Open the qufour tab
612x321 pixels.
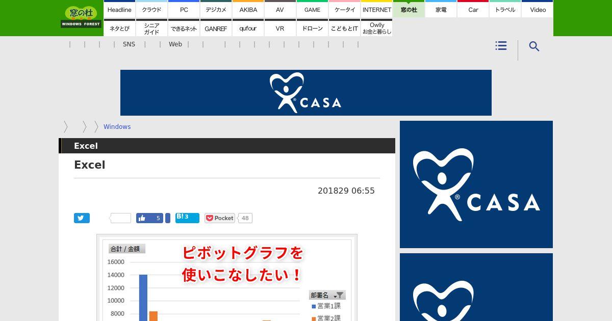click(x=248, y=28)
